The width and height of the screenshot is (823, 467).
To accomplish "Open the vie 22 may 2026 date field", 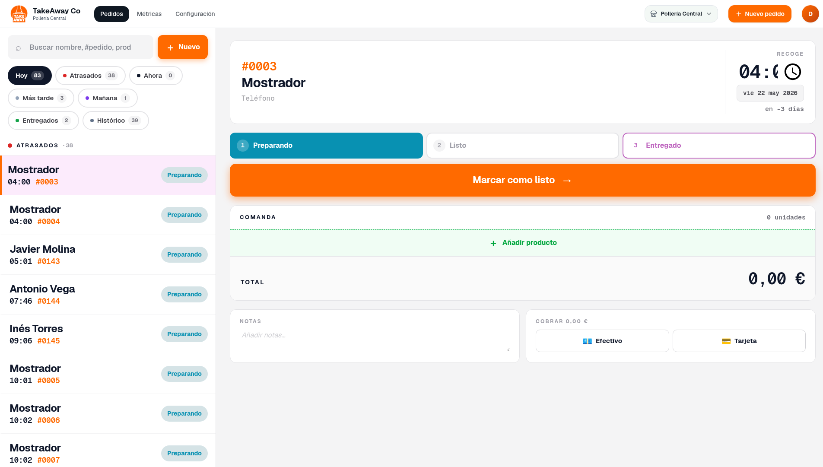I will 770,93.
